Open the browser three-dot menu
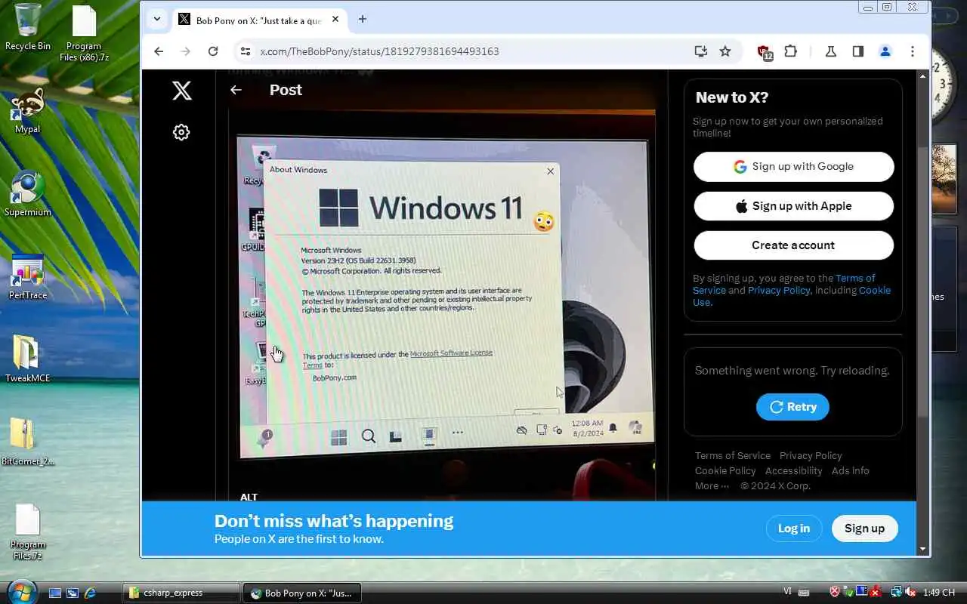The image size is (967, 604). click(x=913, y=51)
